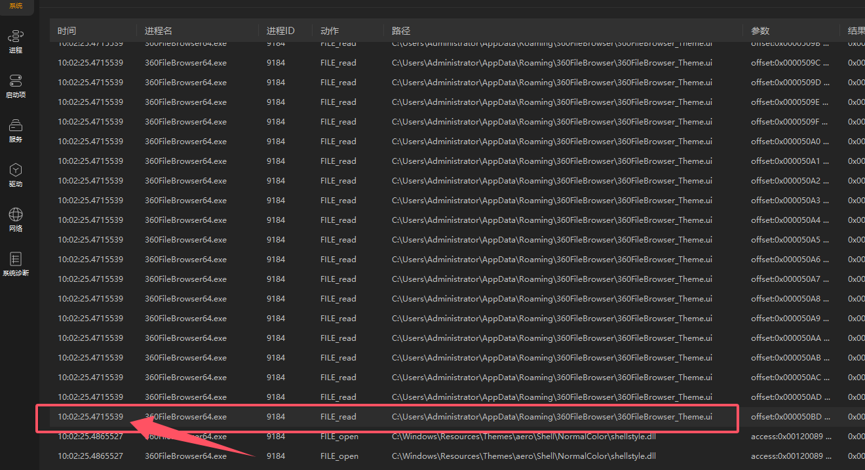
Task: Sort by the 进程名 column header
Action: click(159, 31)
